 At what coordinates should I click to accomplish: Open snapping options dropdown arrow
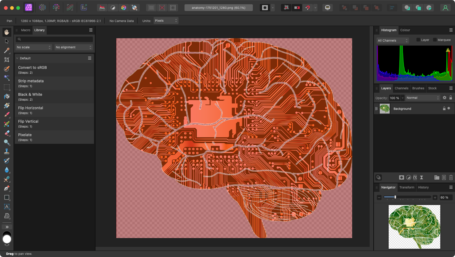pyautogui.click(x=315, y=8)
